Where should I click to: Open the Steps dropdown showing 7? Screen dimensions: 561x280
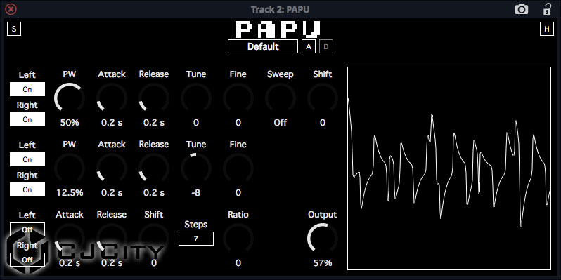click(196, 239)
